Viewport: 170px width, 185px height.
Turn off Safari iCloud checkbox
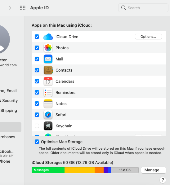[37, 115]
